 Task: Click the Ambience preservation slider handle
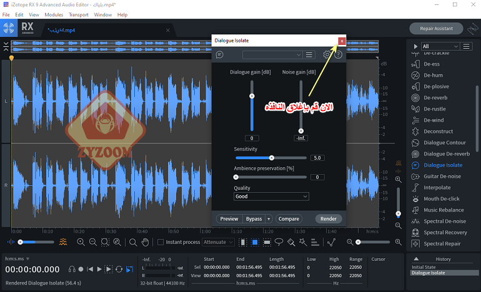coord(236,177)
